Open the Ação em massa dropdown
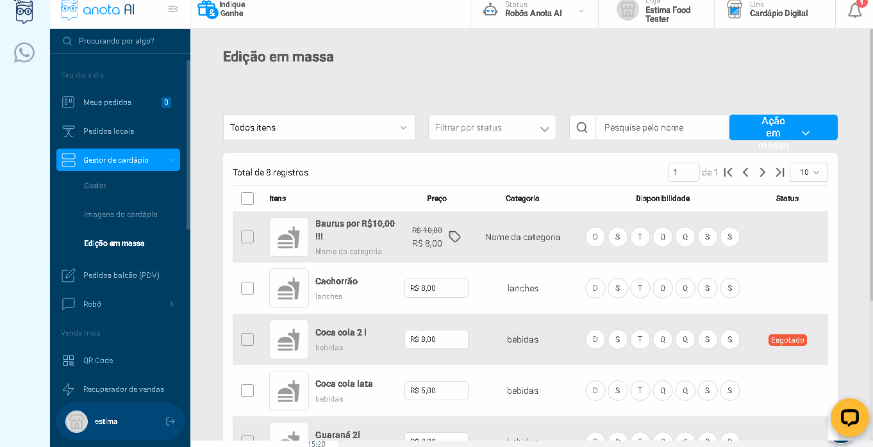This screenshot has height=447, width=873. pyautogui.click(x=783, y=127)
